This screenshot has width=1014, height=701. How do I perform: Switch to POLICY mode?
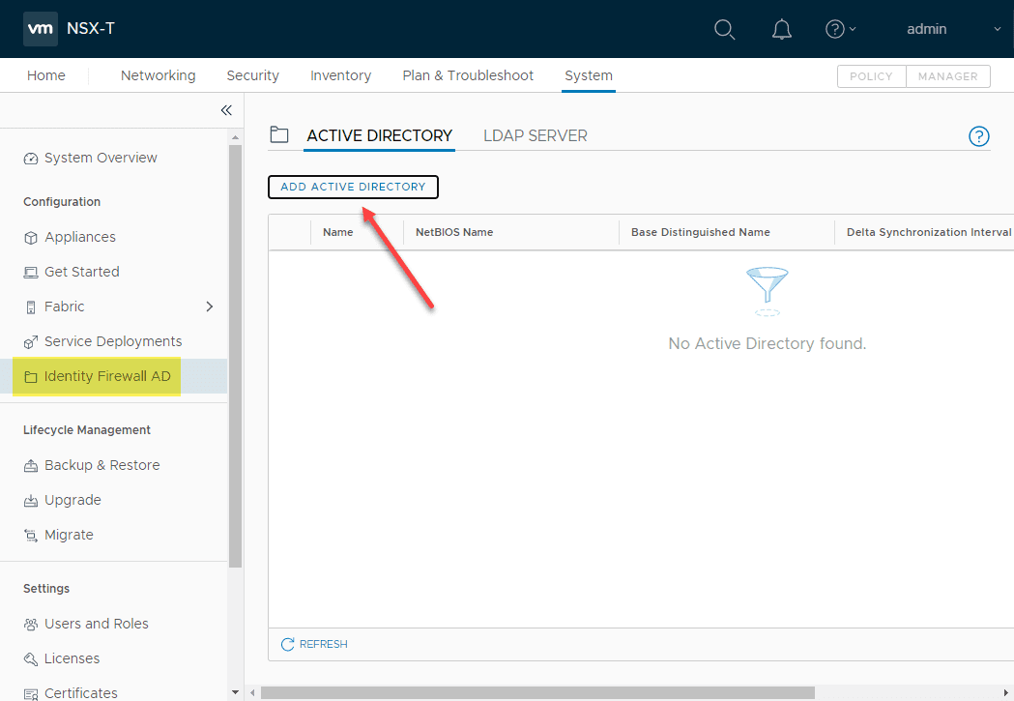(870, 75)
